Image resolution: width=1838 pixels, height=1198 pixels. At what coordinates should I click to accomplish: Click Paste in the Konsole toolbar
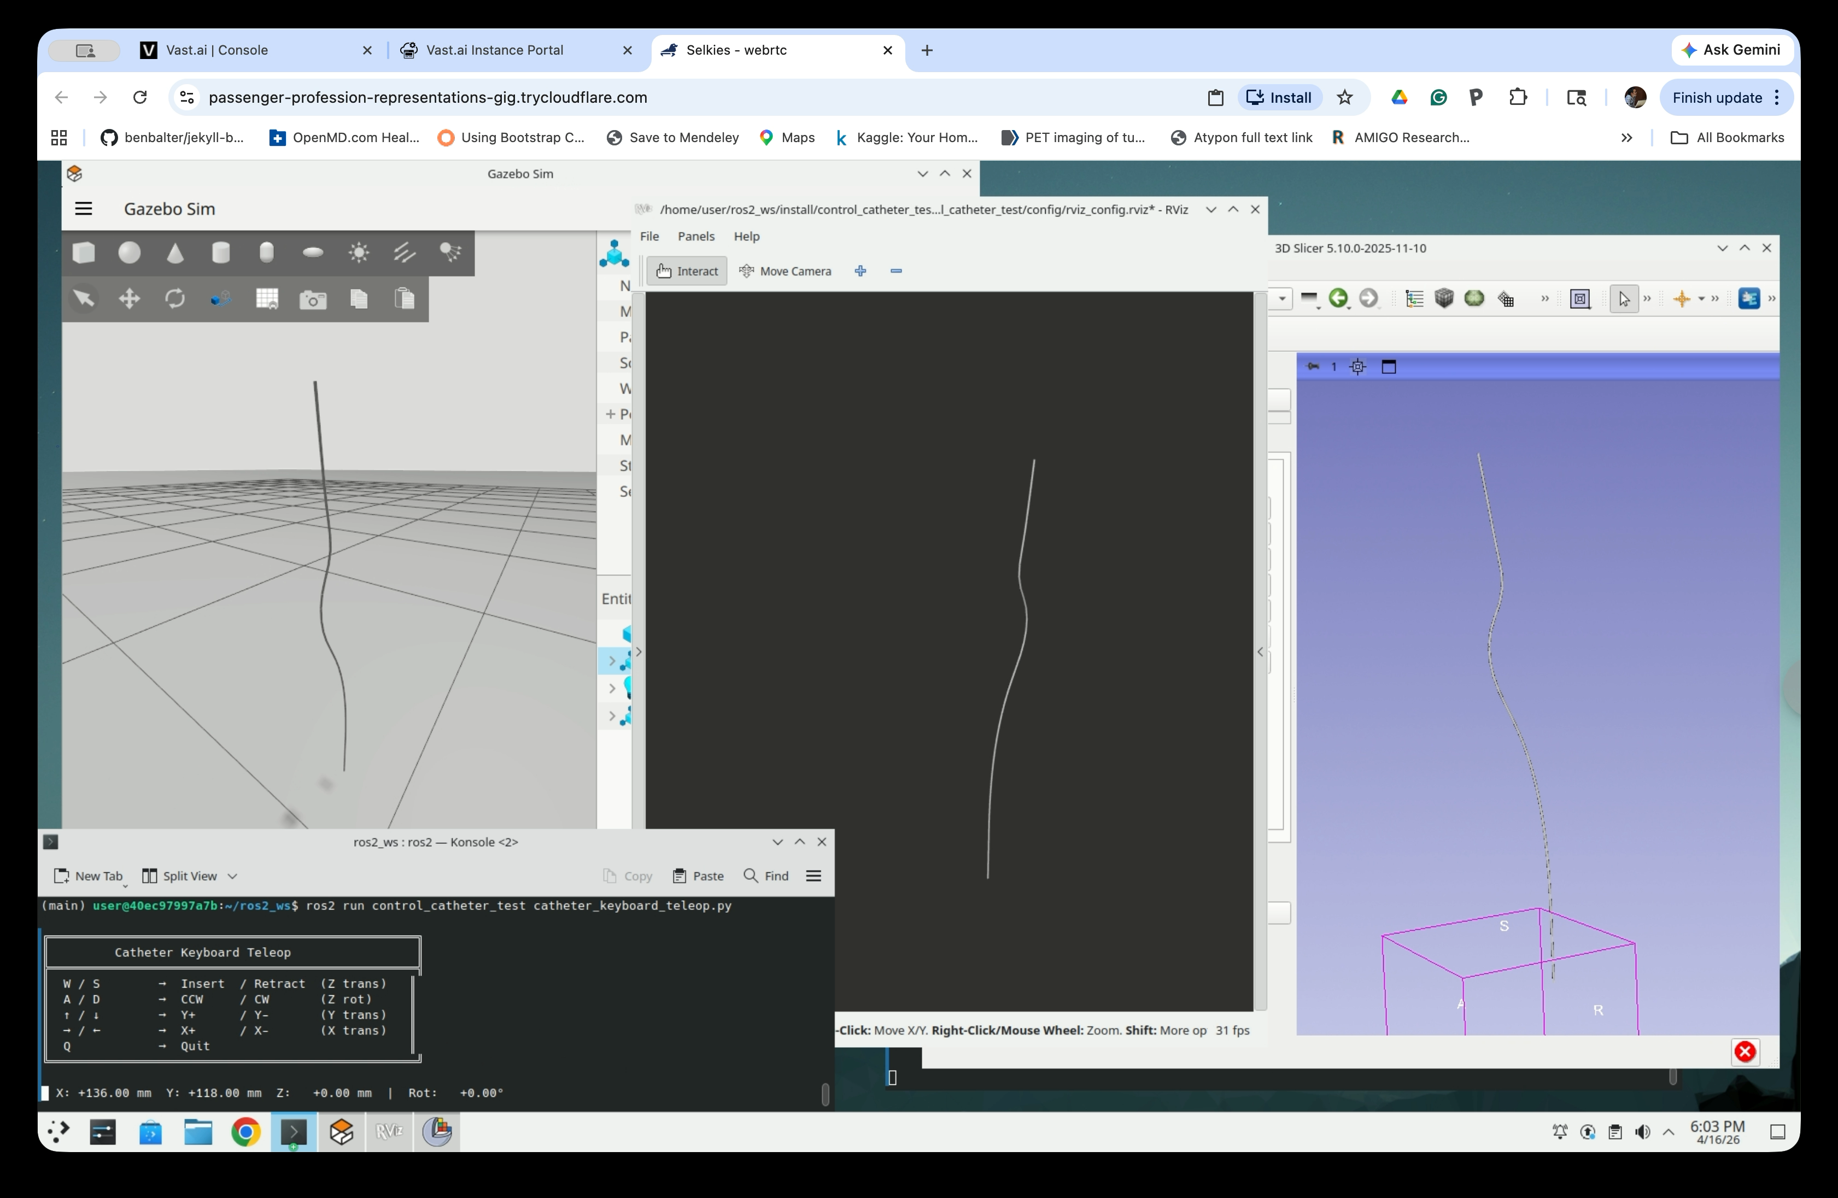698,876
